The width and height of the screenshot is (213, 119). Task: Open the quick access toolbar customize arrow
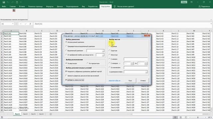(x=21, y=2)
